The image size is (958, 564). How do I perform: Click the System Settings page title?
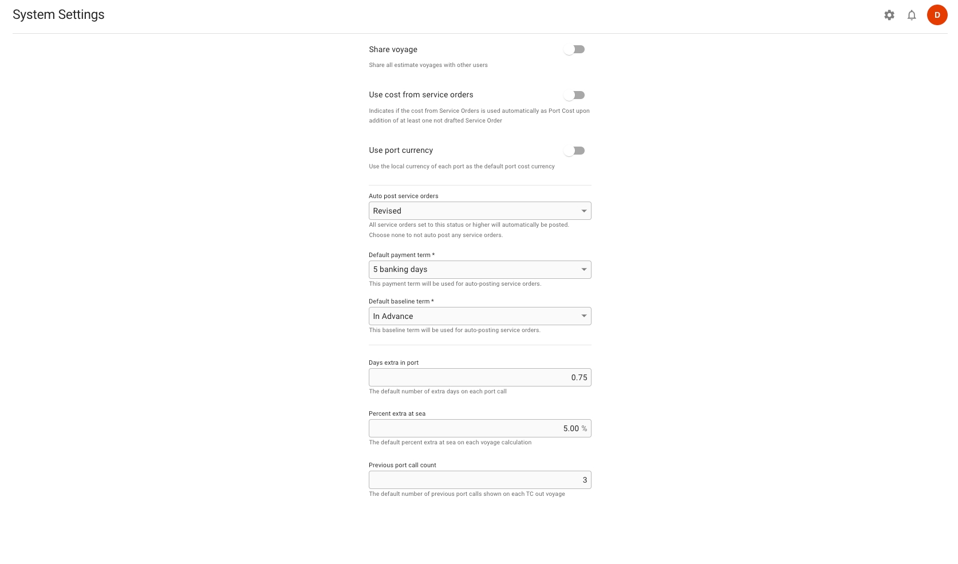coord(58,15)
